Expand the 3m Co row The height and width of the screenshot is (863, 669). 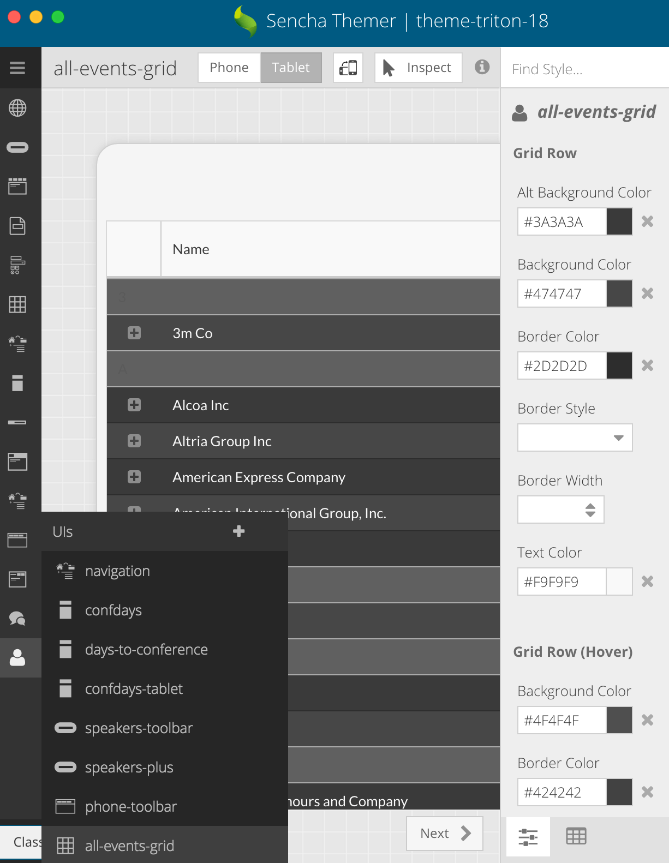(134, 333)
